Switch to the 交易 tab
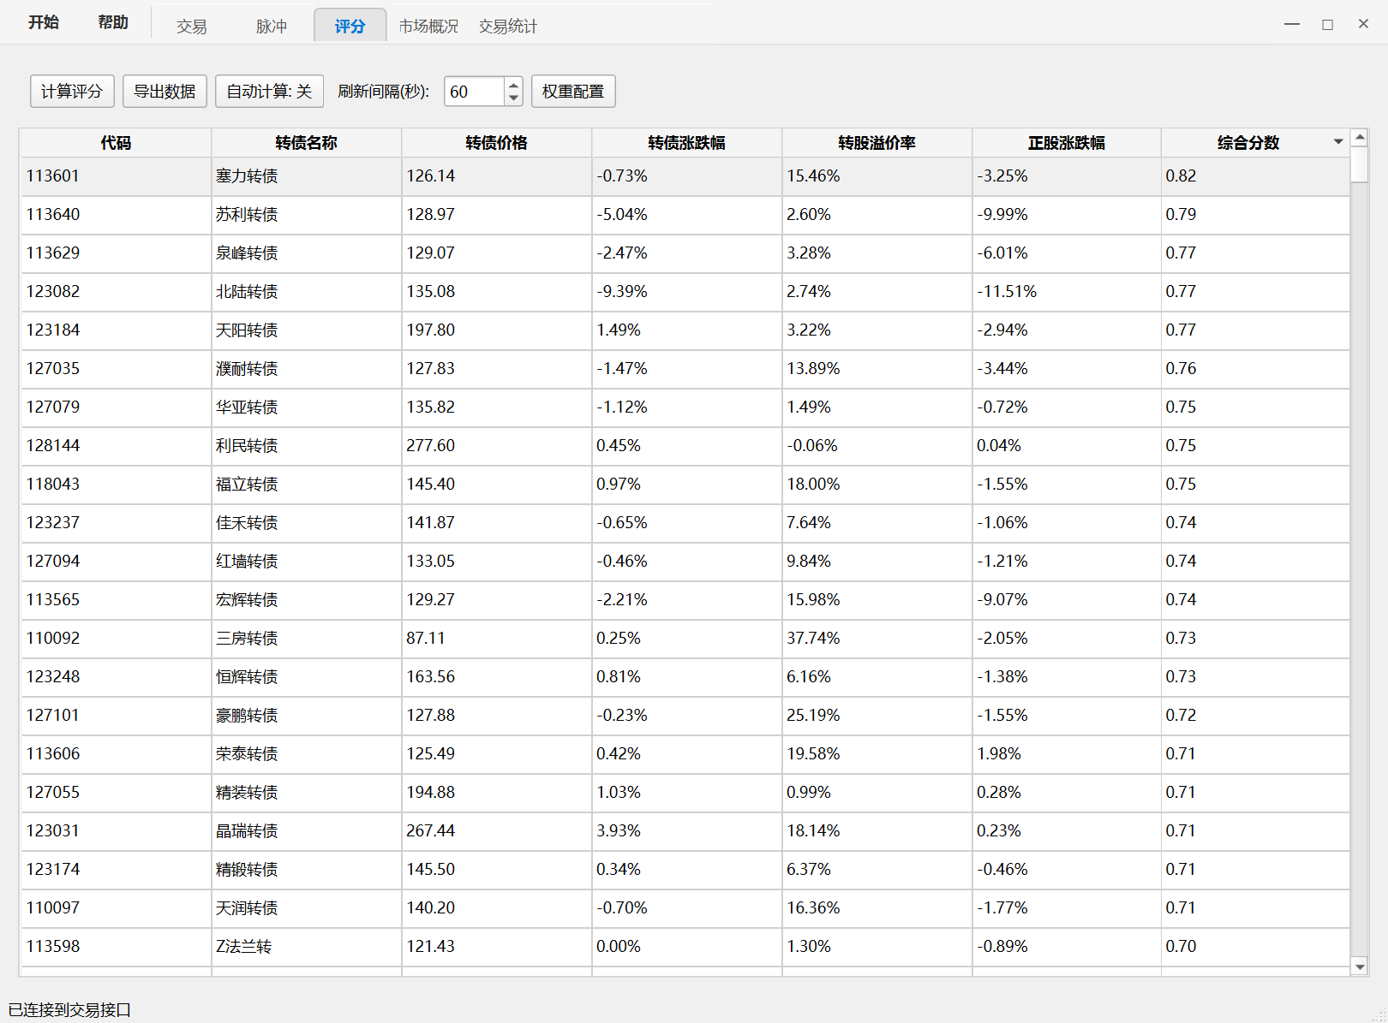 (x=192, y=27)
